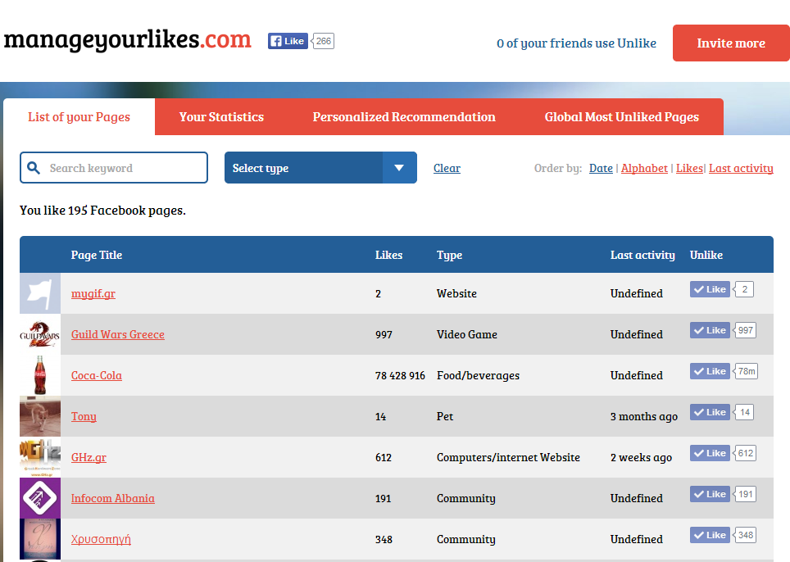Screen dimensions: 790x562
Task: Open the GHz.gr page link
Action: (89, 457)
